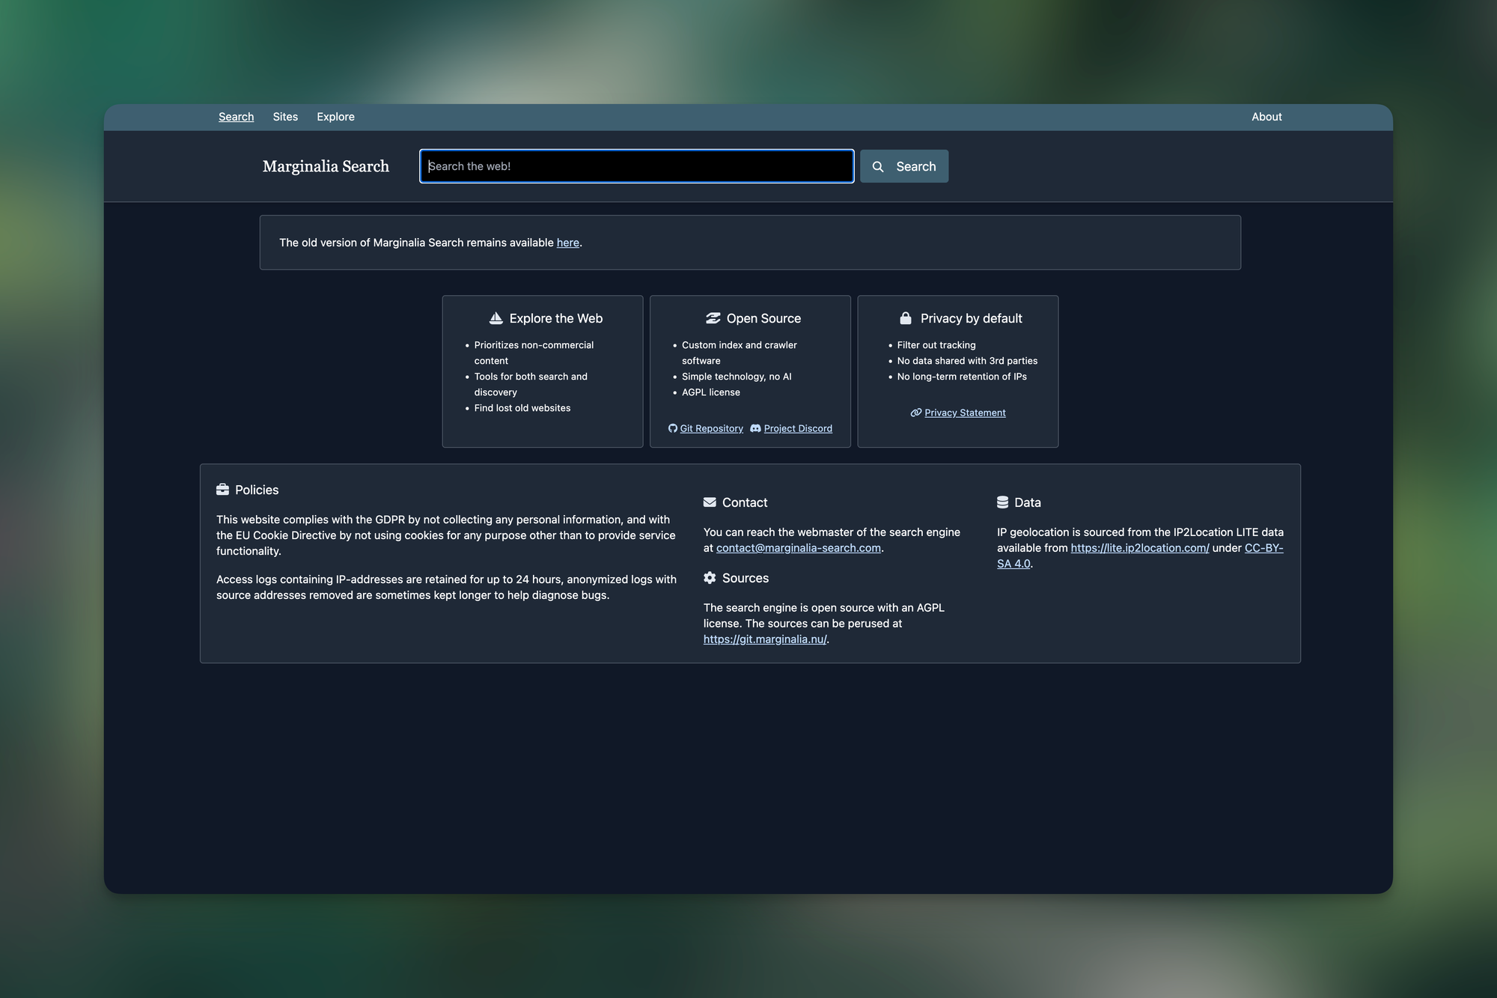Click the briefcase icon next to Policies
This screenshot has height=998, width=1497.
tap(222, 490)
